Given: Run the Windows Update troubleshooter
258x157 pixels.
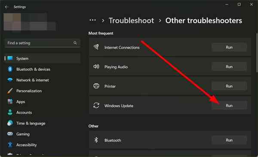Looking at the screenshot, I should click(x=229, y=105).
